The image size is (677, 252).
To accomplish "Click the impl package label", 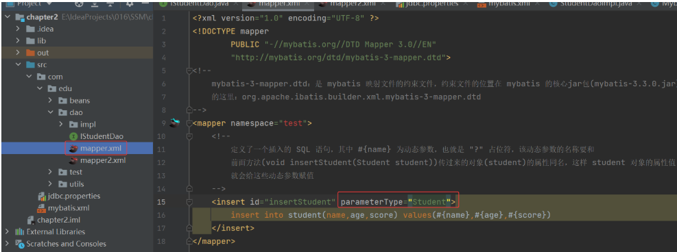I will (x=88, y=125).
